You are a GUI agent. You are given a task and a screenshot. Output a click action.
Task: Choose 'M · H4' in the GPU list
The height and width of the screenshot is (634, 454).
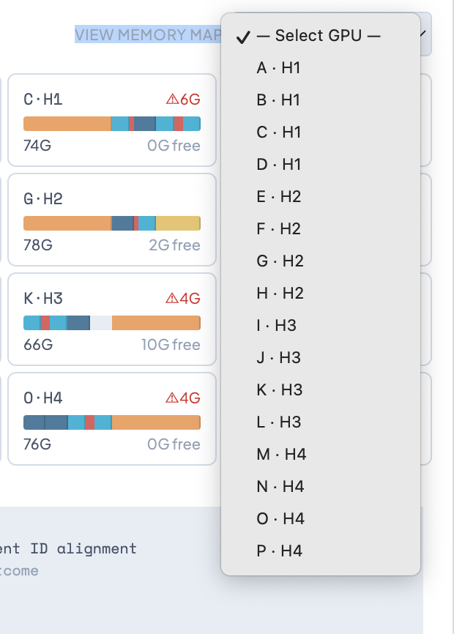[281, 455]
